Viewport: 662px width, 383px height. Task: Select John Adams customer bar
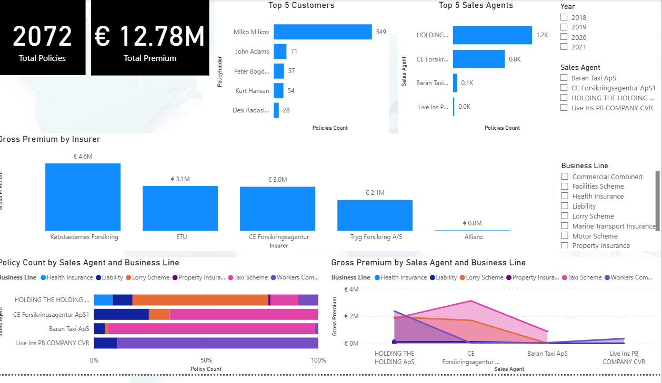pos(280,51)
